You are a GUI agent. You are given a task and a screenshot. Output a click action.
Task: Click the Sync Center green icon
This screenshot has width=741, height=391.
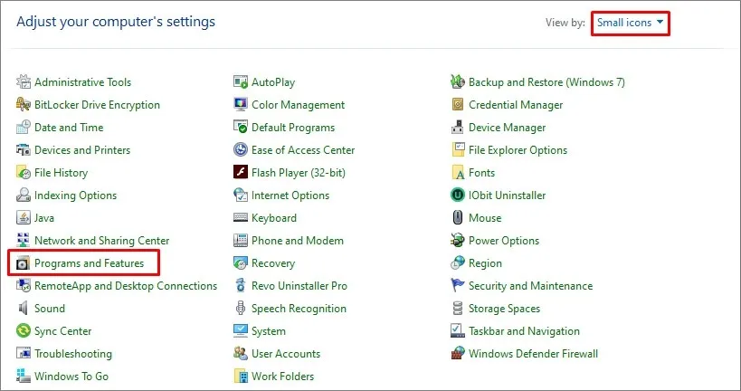pyautogui.click(x=24, y=331)
